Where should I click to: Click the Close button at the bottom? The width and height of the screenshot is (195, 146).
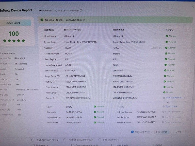(x=178, y=132)
